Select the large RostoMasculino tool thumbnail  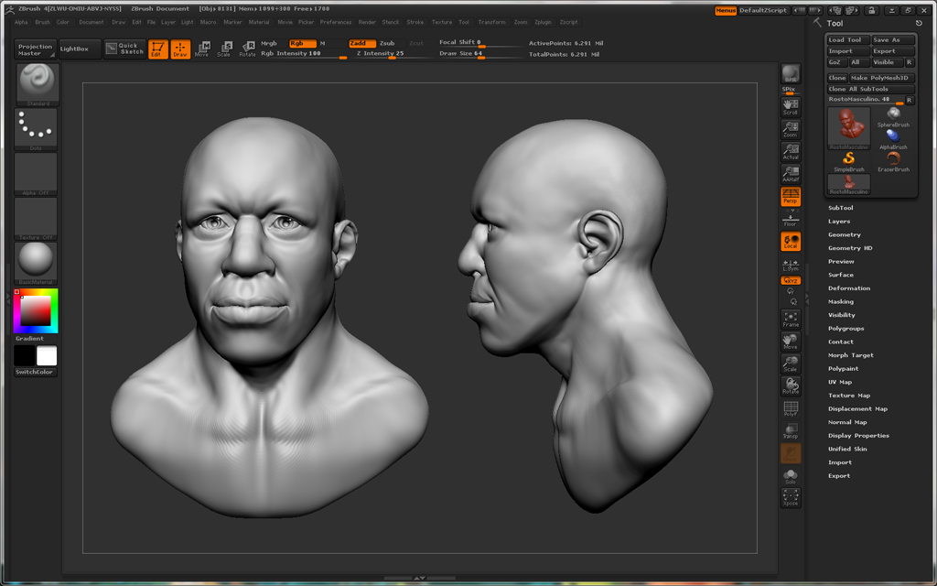[848, 128]
